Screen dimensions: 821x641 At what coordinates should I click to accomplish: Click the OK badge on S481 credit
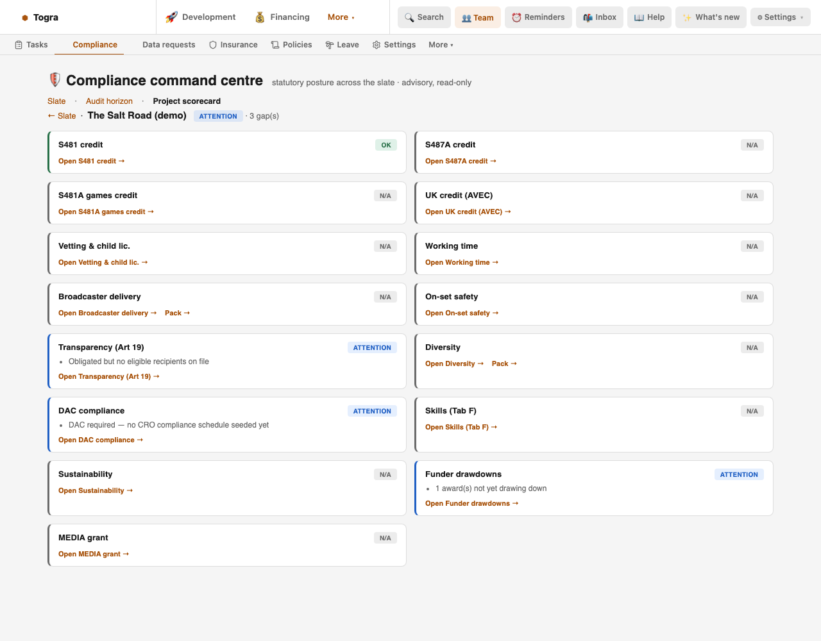tap(386, 146)
